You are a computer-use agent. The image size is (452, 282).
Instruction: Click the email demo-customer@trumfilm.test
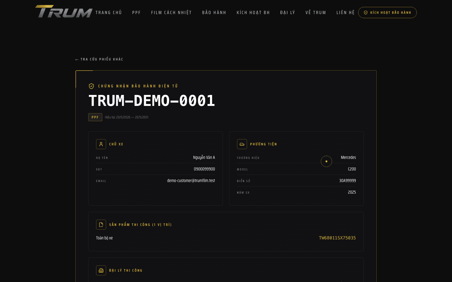coord(191,180)
